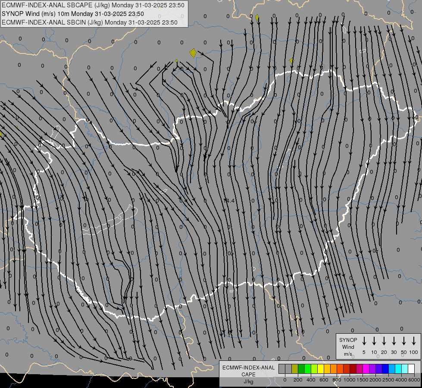Click the wind legend value 100

pos(414,352)
